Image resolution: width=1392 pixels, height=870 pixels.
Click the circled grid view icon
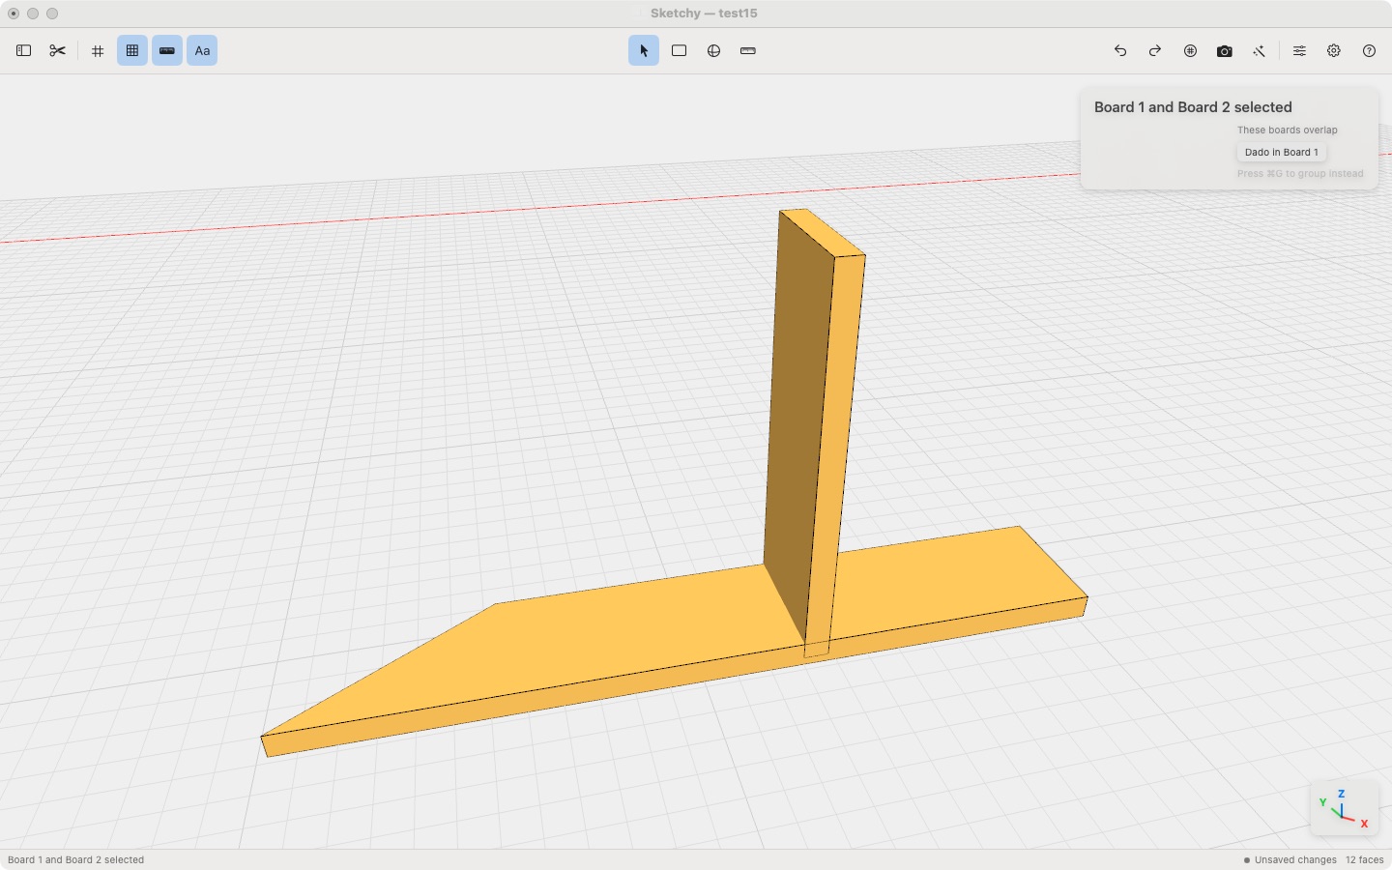pyautogui.click(x=1190, y=51)
